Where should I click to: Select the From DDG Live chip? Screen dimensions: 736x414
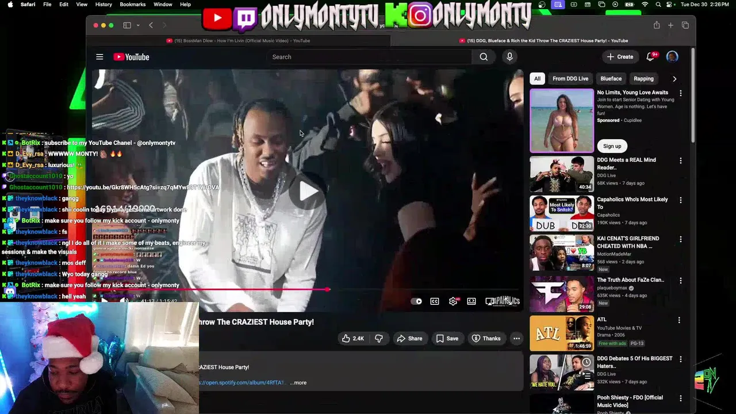[570, 79]
